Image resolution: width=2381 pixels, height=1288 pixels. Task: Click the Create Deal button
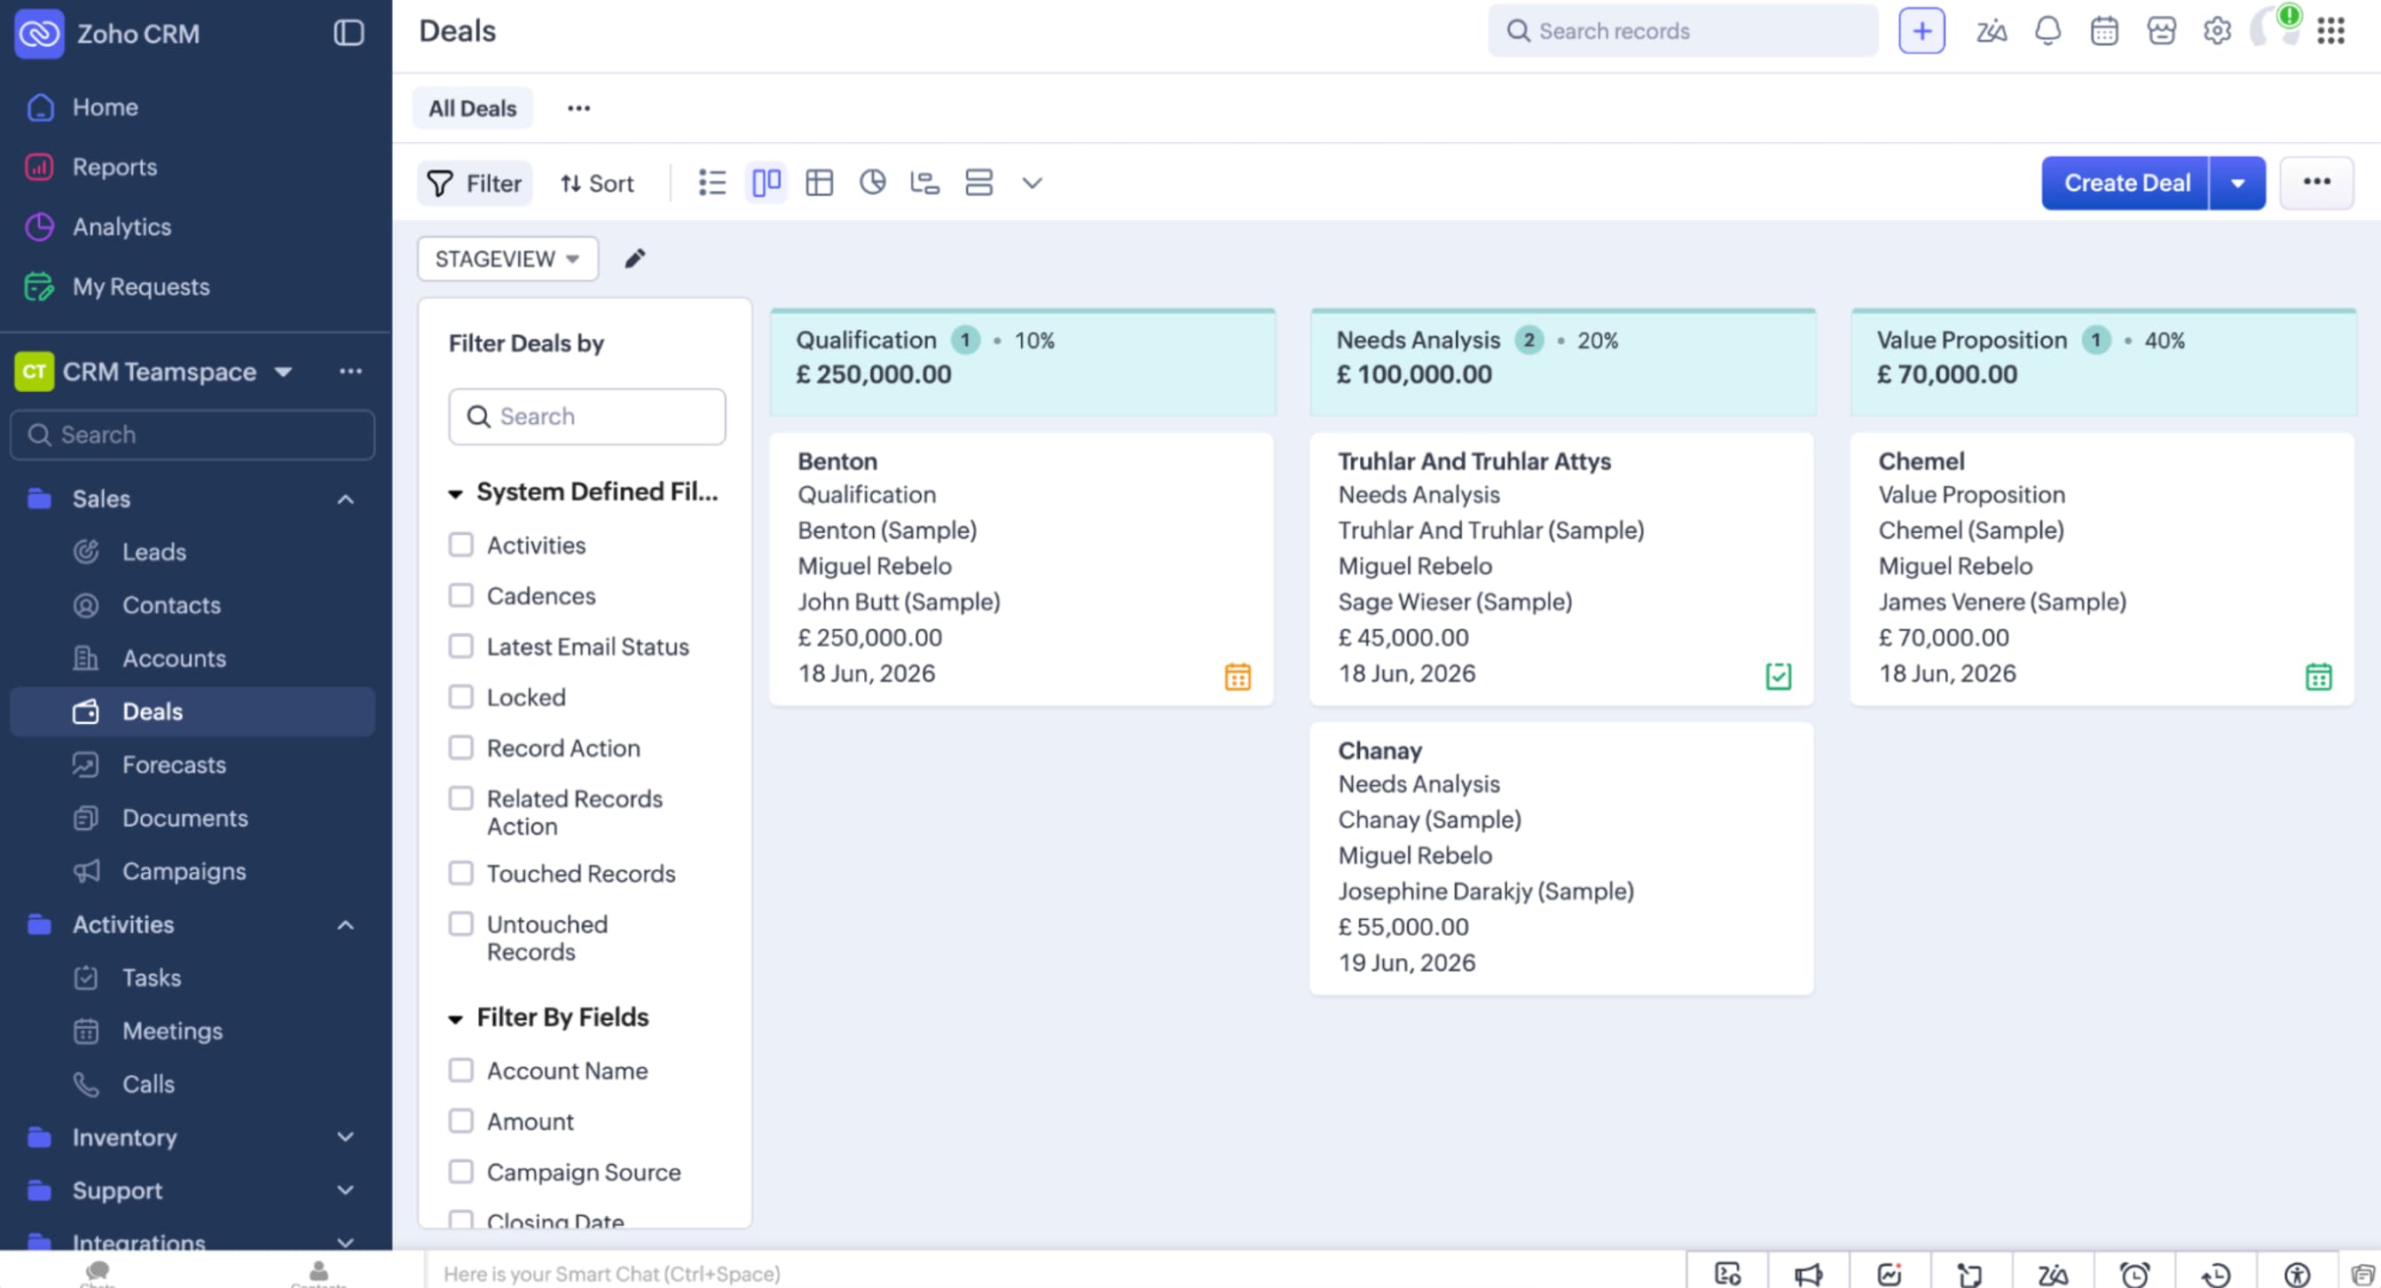pos(2126,183)
